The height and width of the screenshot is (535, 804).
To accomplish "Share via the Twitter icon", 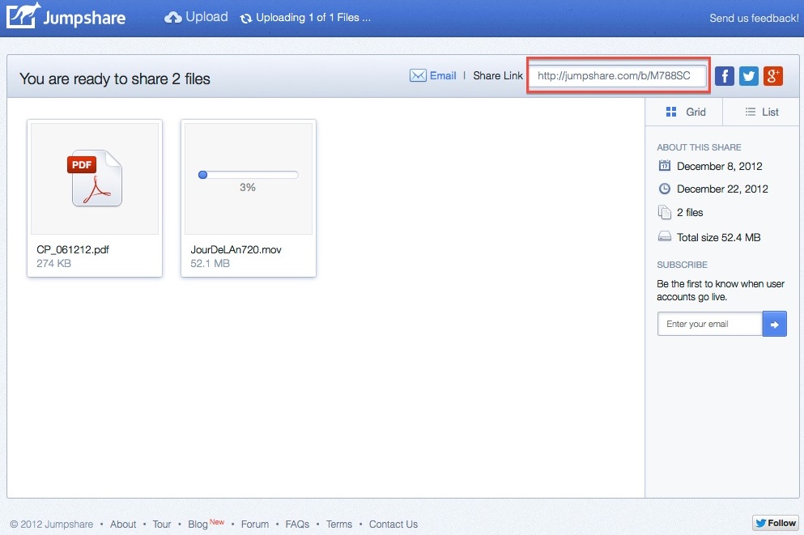I will 749,76.
